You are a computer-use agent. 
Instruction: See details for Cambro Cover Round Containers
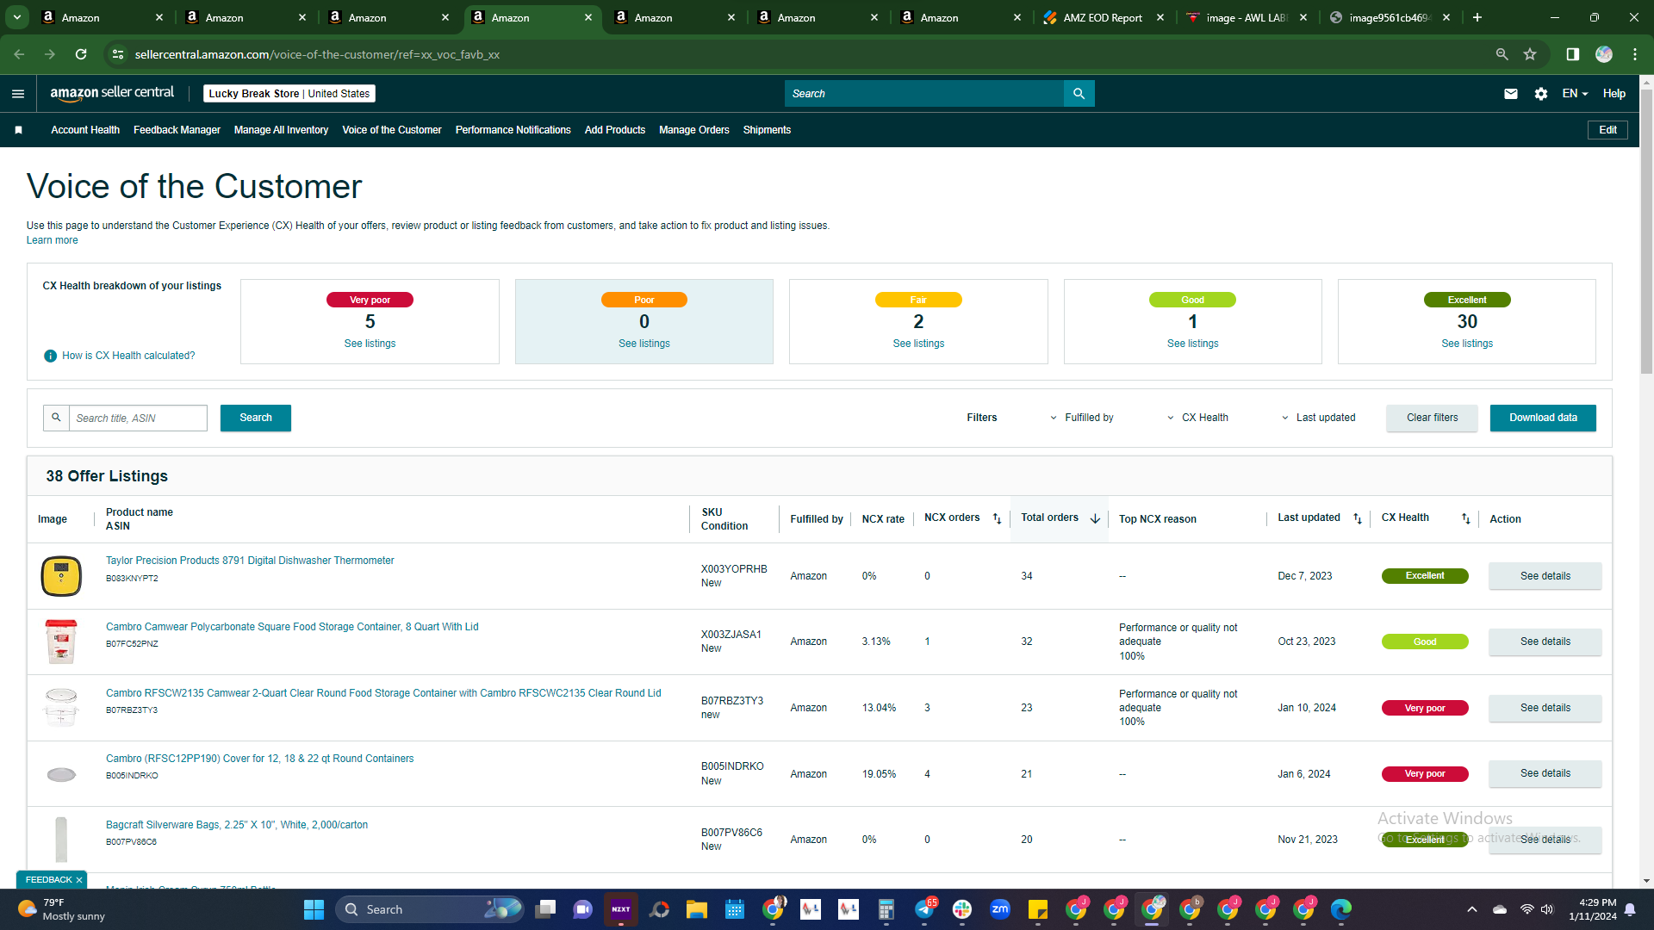[x=1545, y=773]
